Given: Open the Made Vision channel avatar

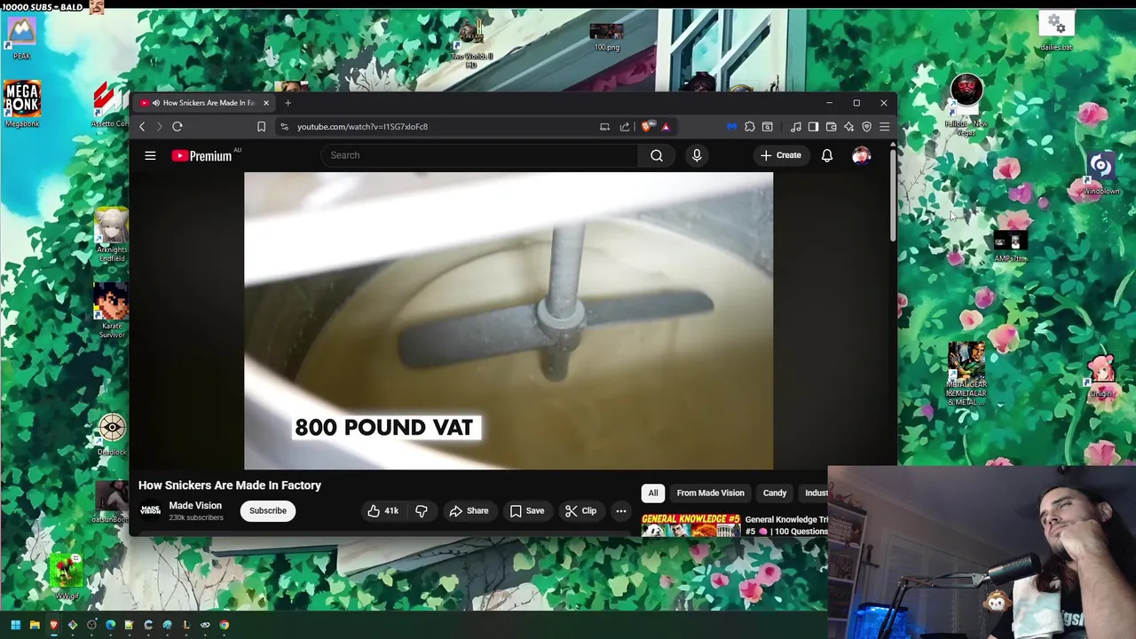Looking at the screenshot, I should [150, 510].
